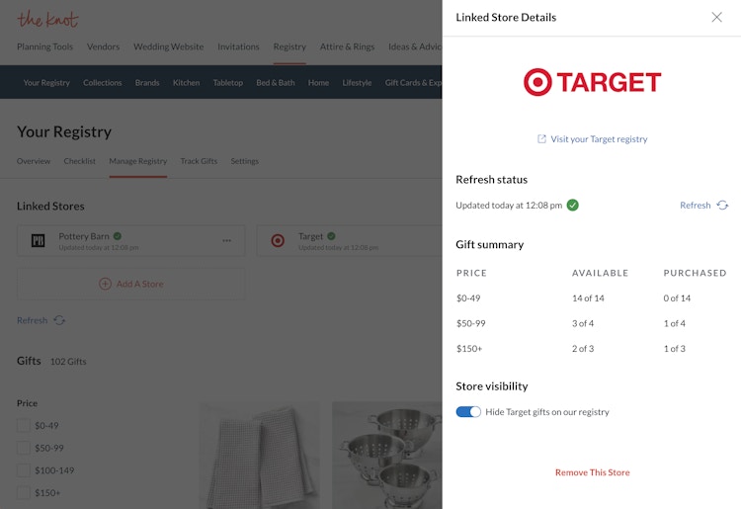Click the Target logo in the panel

click(x=592, y=82)
